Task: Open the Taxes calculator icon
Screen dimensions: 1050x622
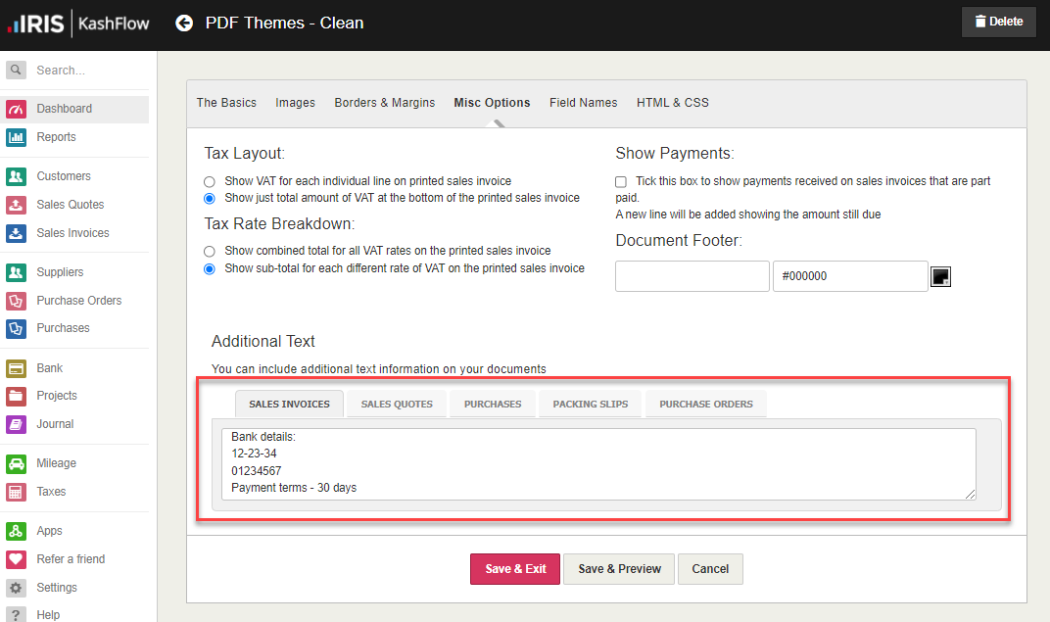Action: [16, 492]
